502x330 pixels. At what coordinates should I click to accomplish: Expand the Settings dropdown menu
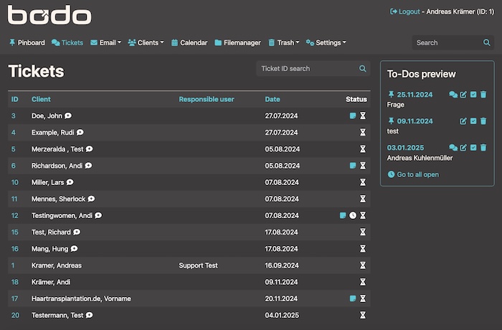326,43
